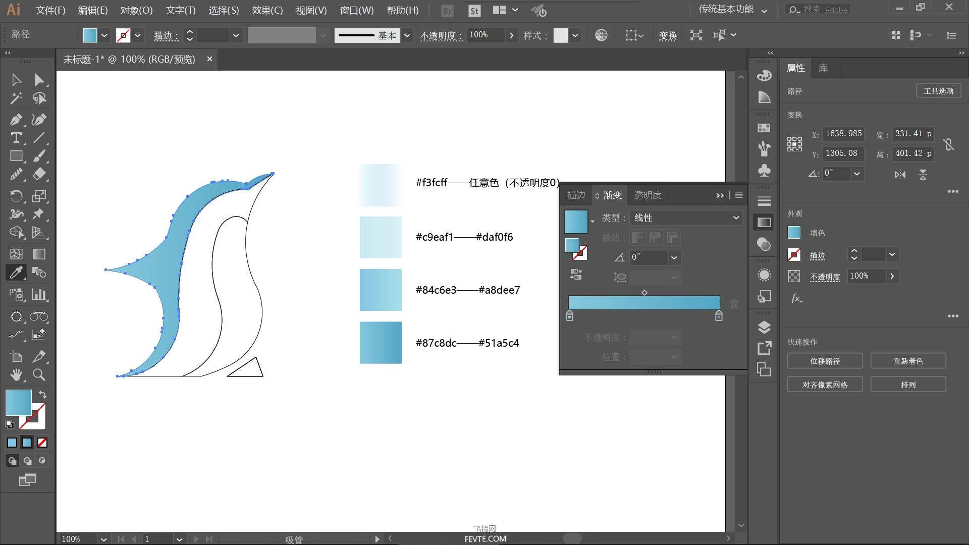Open the Layers panel icon
969x545 pixels.
(x=764, y=328)
